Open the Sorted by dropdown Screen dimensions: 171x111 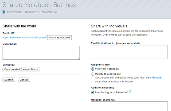pyautogui.click(x=21, y=69)
